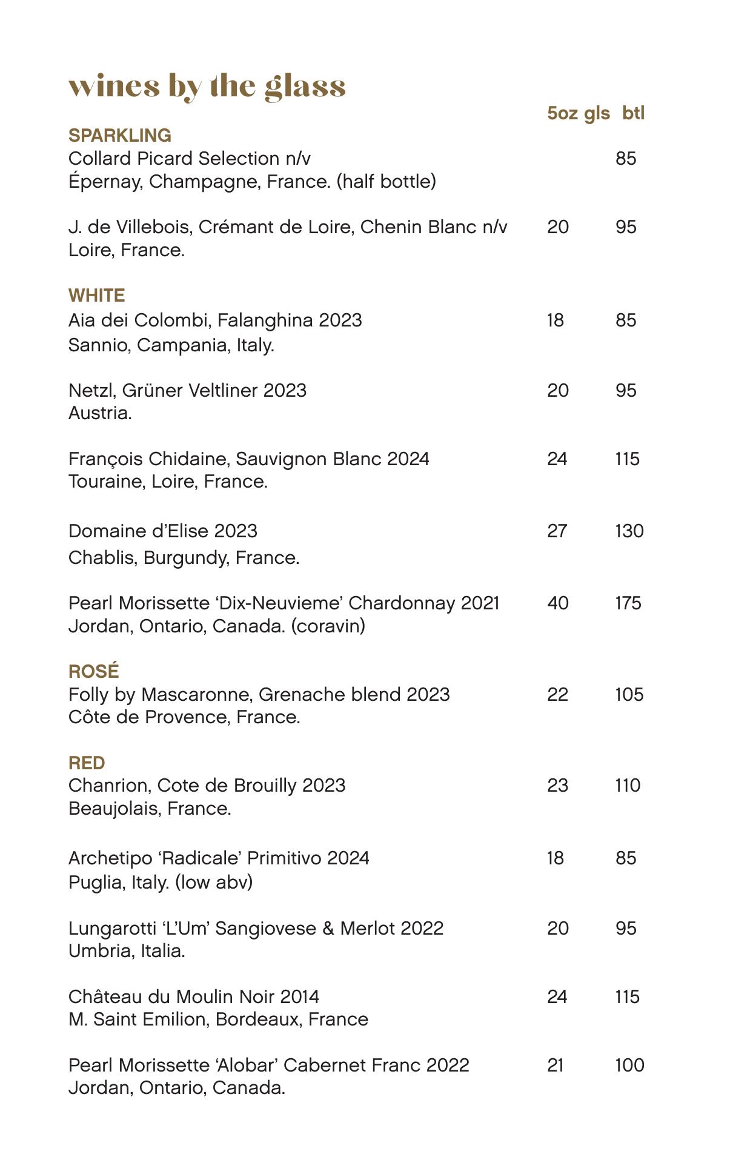Click the WHITE section heading

[97, 296]
